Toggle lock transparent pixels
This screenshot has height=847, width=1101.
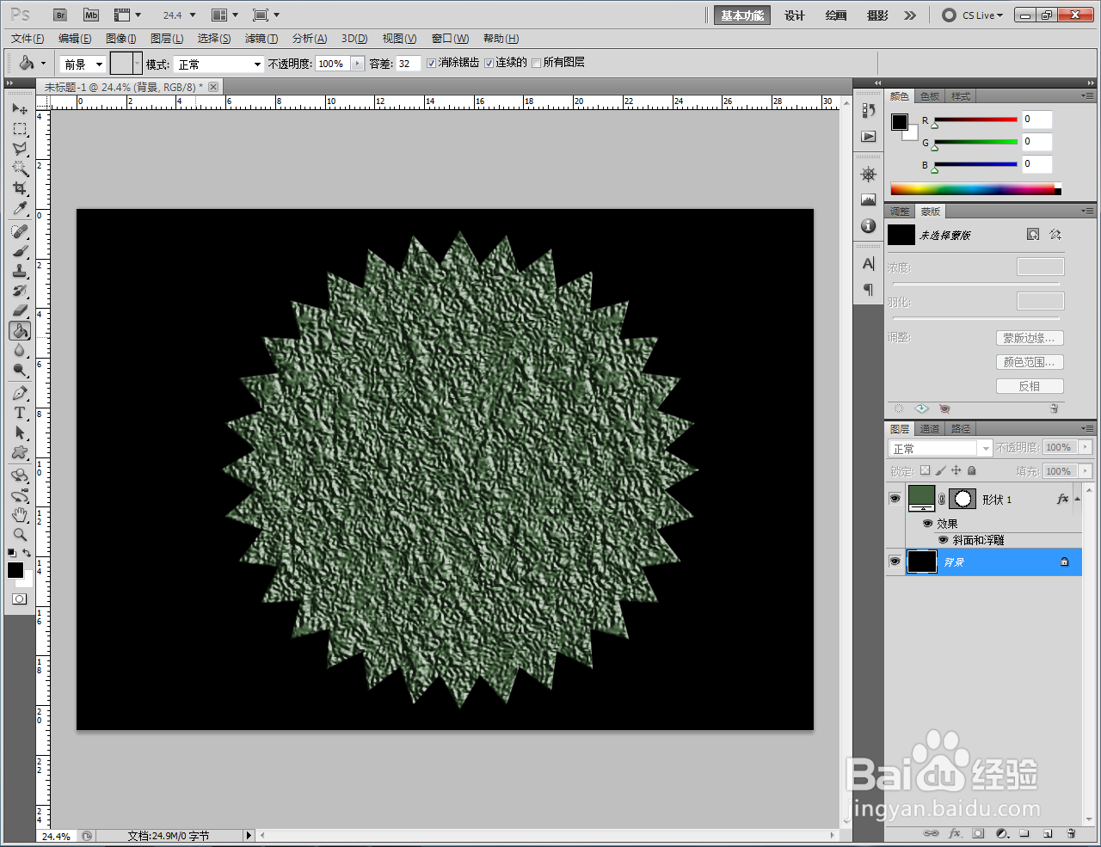pyautogui.click(x=925, y=470)
